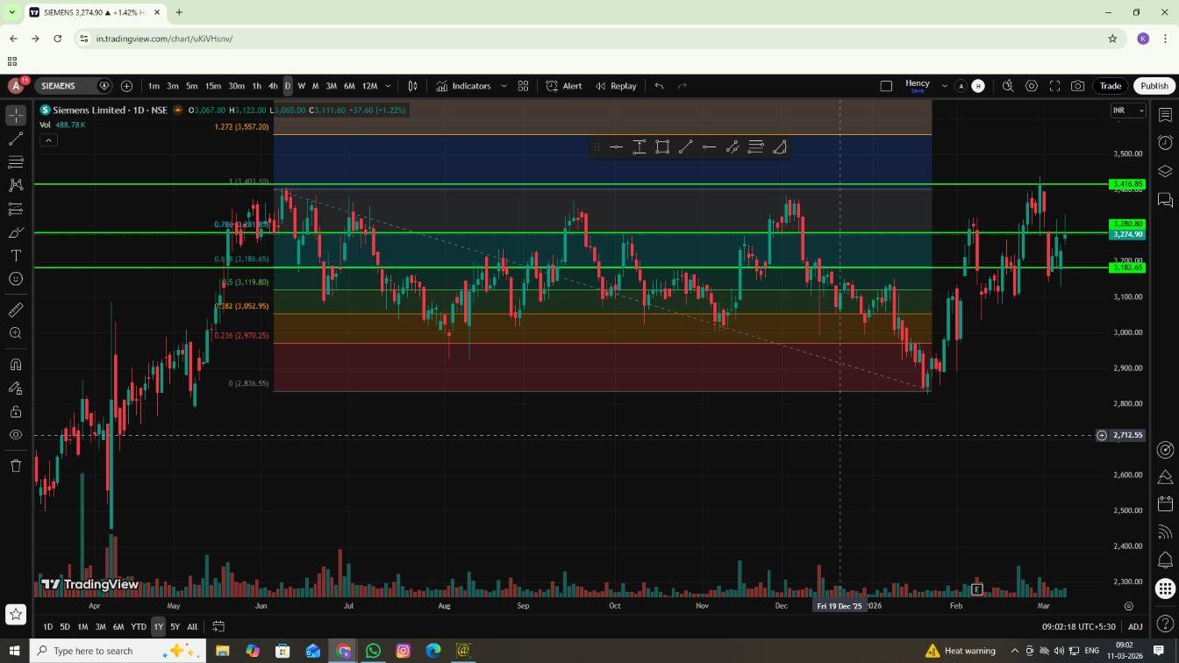Open the watchlist and details panel
This screenshot has height=663, width=1179.
(x=1165, y=115)
